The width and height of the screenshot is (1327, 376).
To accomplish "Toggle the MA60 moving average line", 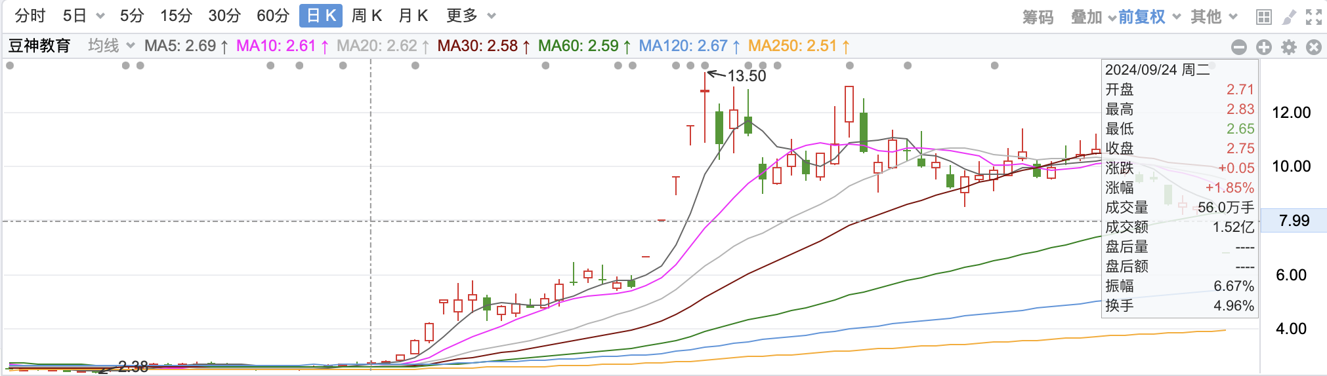I will [x=585, y=46].
